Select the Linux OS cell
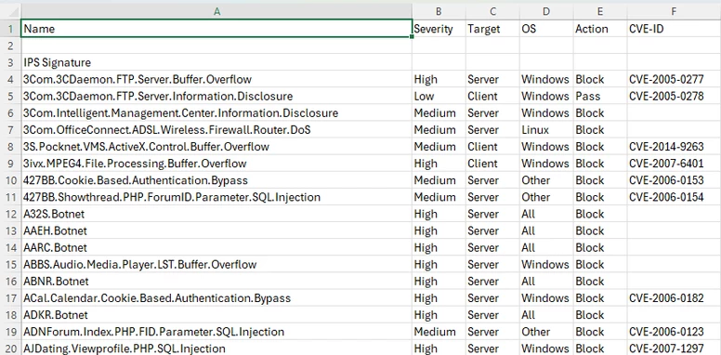The height and width of the screenshot is (355, 721). tap(546, 130)
